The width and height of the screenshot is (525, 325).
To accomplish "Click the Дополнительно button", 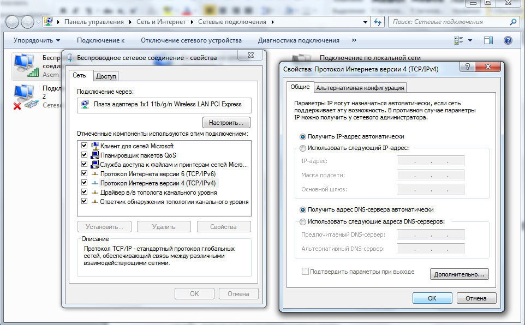I will 459,274.
